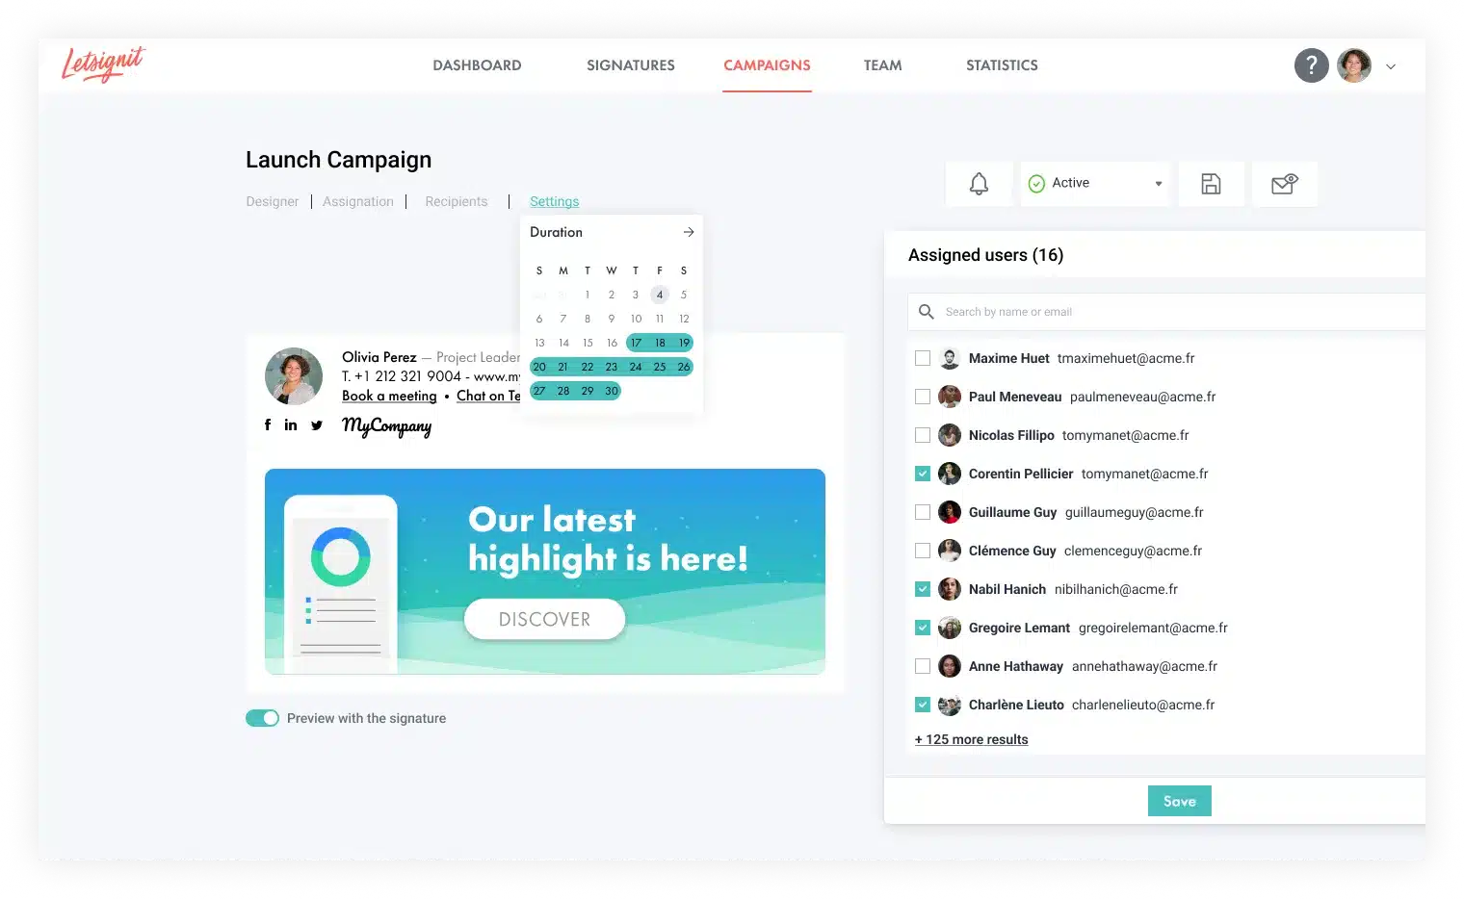Click the notification bell icon
This screenshot has height=899, width=1464.
[979, 184]
